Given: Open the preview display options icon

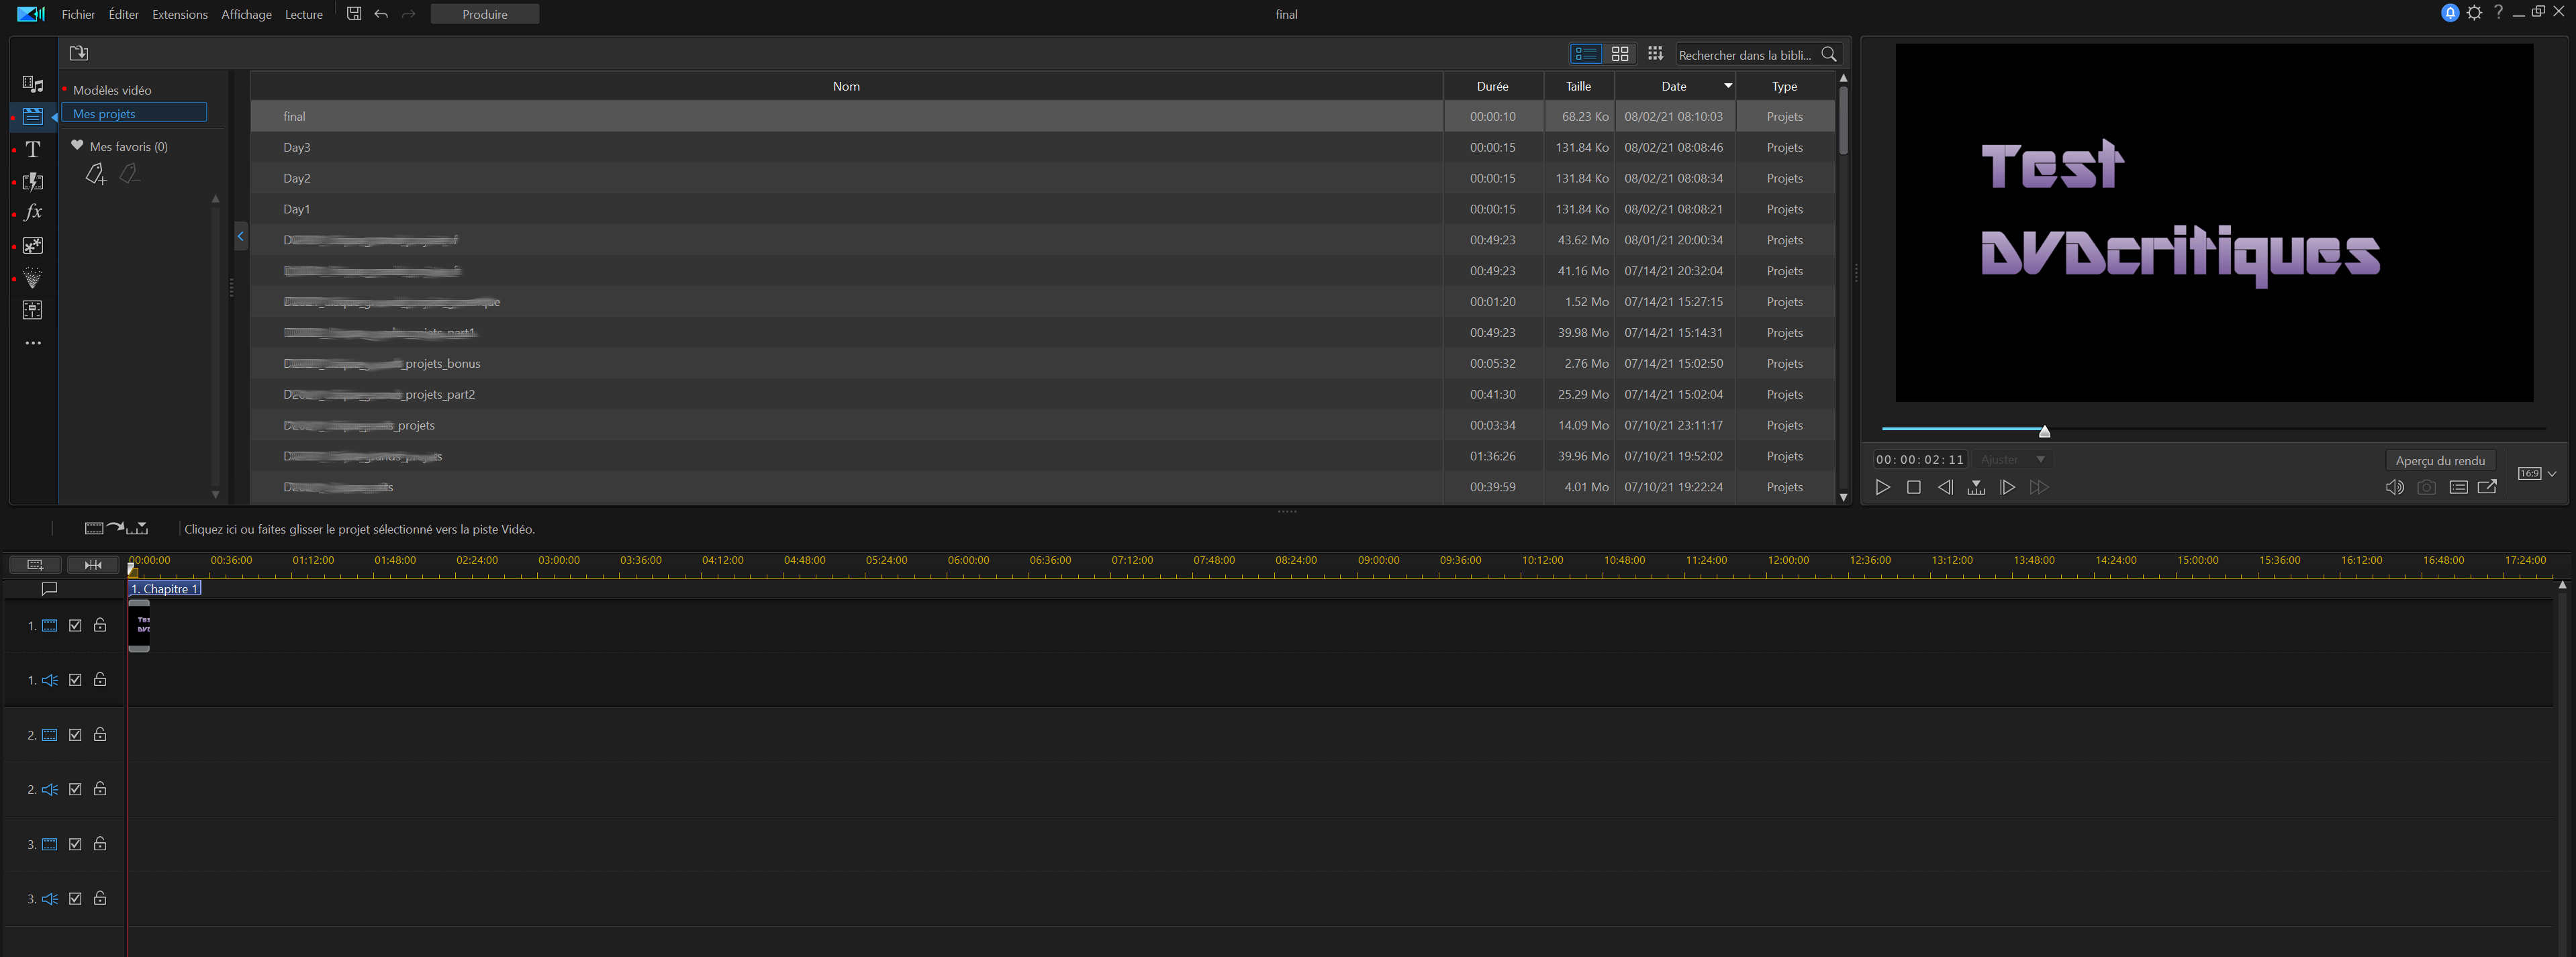Looking at the screenshot, I should (2459, 487).
